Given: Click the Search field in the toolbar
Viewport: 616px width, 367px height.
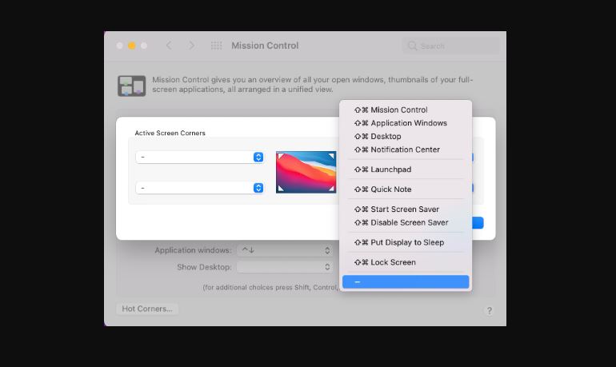Looking at the screenshot, I should (451, 46).
